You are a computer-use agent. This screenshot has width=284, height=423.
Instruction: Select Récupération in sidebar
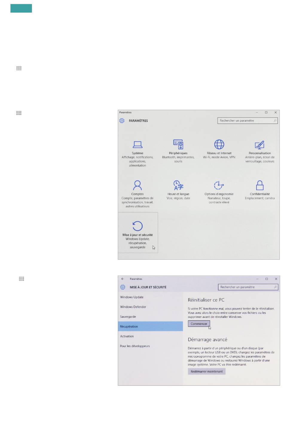[x=129, y=326]
